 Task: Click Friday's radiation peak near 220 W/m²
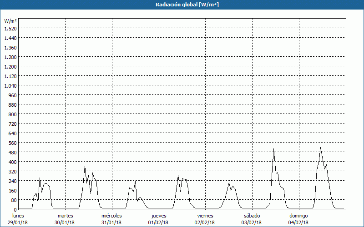click(x=229, y=183)
